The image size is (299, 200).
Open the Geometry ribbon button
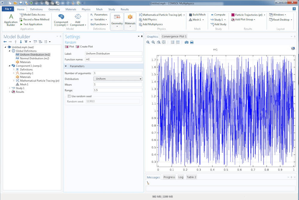[x=117, y=21]
